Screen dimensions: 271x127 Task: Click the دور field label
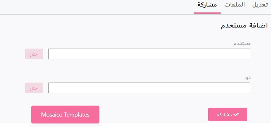pyautogui.click(x=247, y=78)
